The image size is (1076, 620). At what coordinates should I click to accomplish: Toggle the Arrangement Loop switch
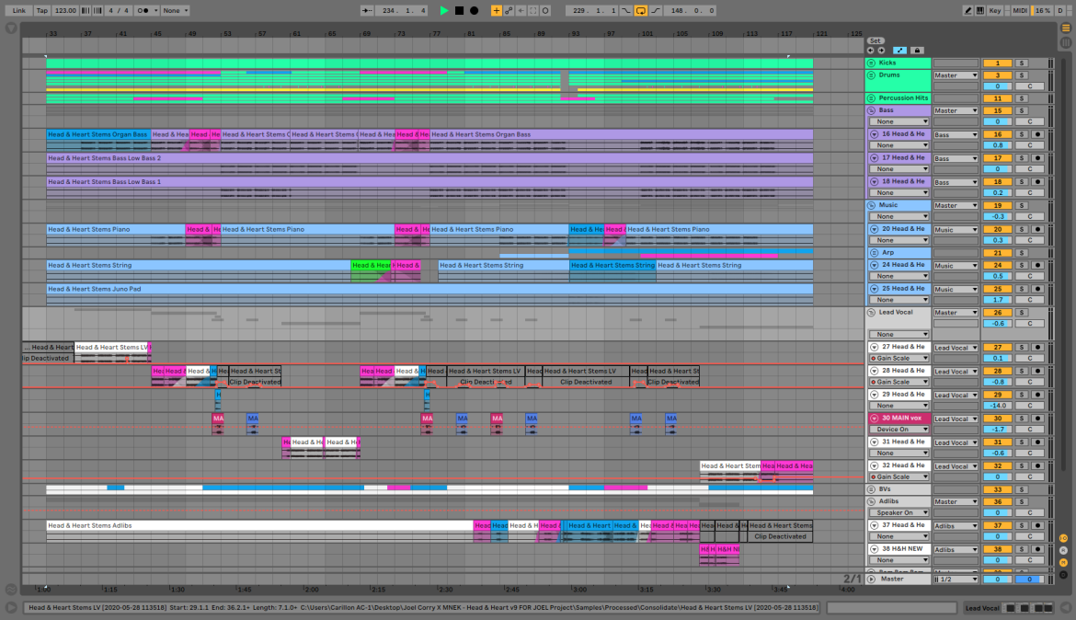(640, 10)
